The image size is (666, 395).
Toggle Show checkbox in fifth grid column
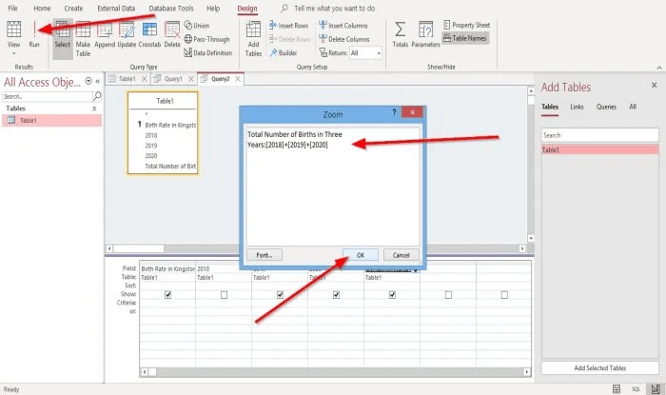pos(392,295)
